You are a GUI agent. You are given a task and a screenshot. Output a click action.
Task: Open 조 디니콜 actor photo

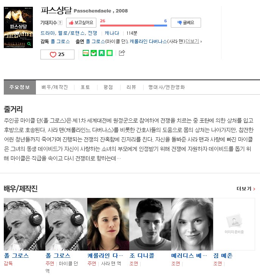[x=150, y=224]
